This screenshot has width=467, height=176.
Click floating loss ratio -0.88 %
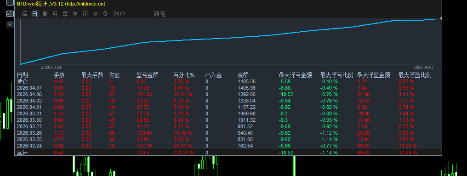[x=329, y=114]
